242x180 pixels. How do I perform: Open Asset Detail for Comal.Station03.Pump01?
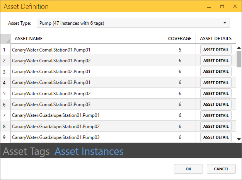pos(216,82)
